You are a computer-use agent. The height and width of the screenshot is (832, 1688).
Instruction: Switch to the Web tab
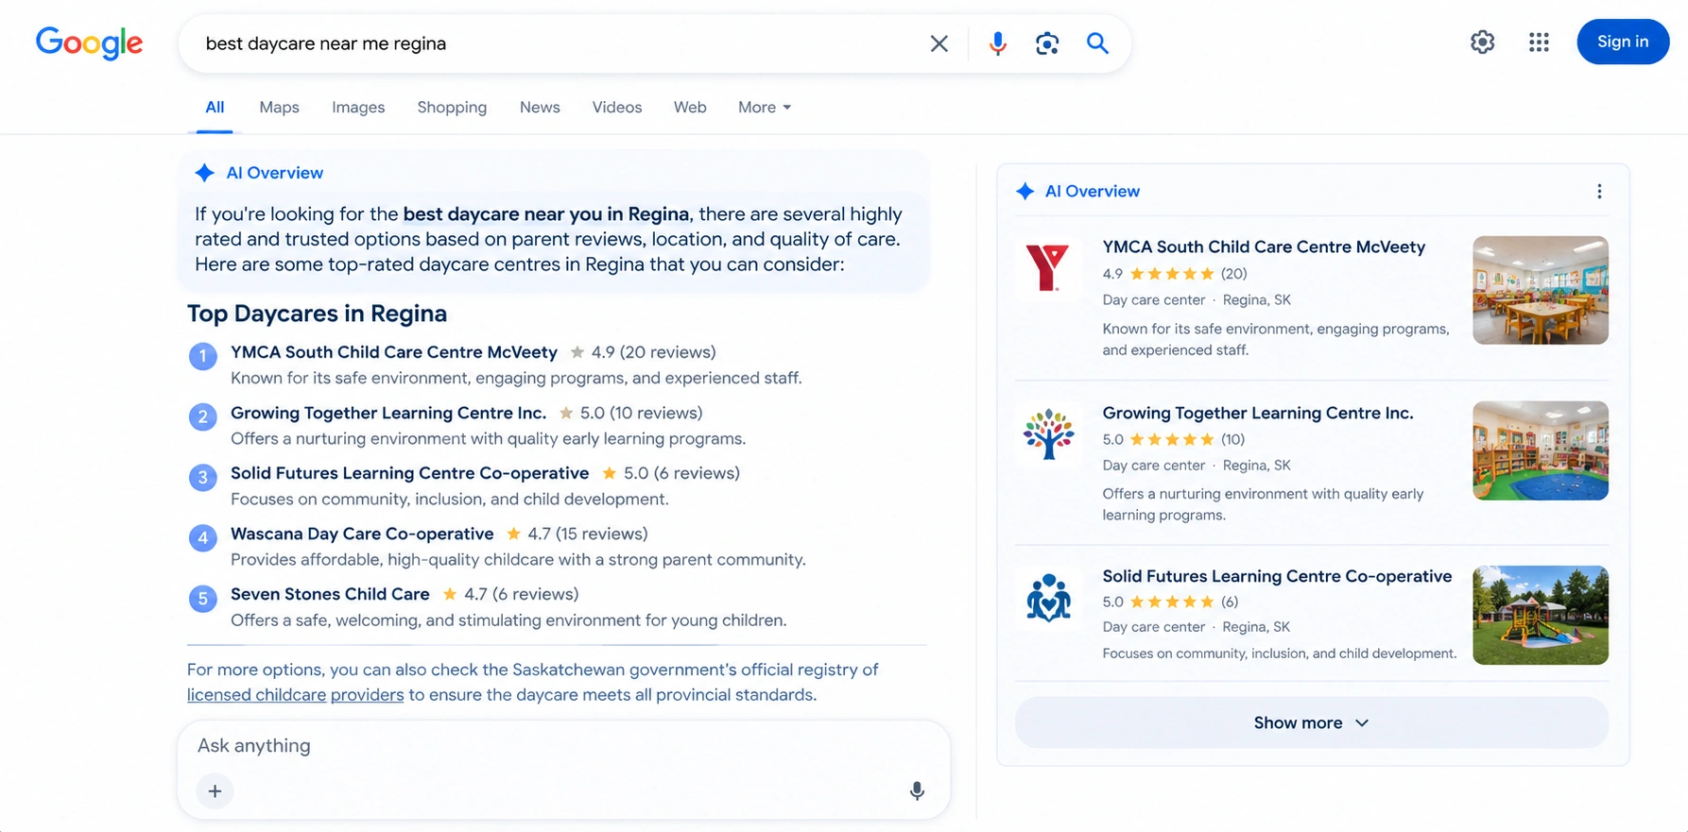[690, 108]
